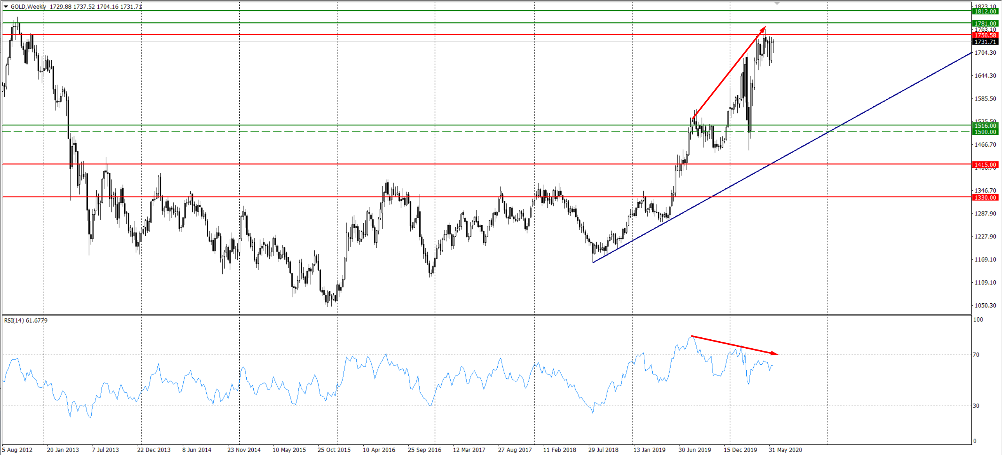The width and height of the screenshot is (1002, 455).
Task: Click the red 1415.00 price label
Action: point(985,165)
